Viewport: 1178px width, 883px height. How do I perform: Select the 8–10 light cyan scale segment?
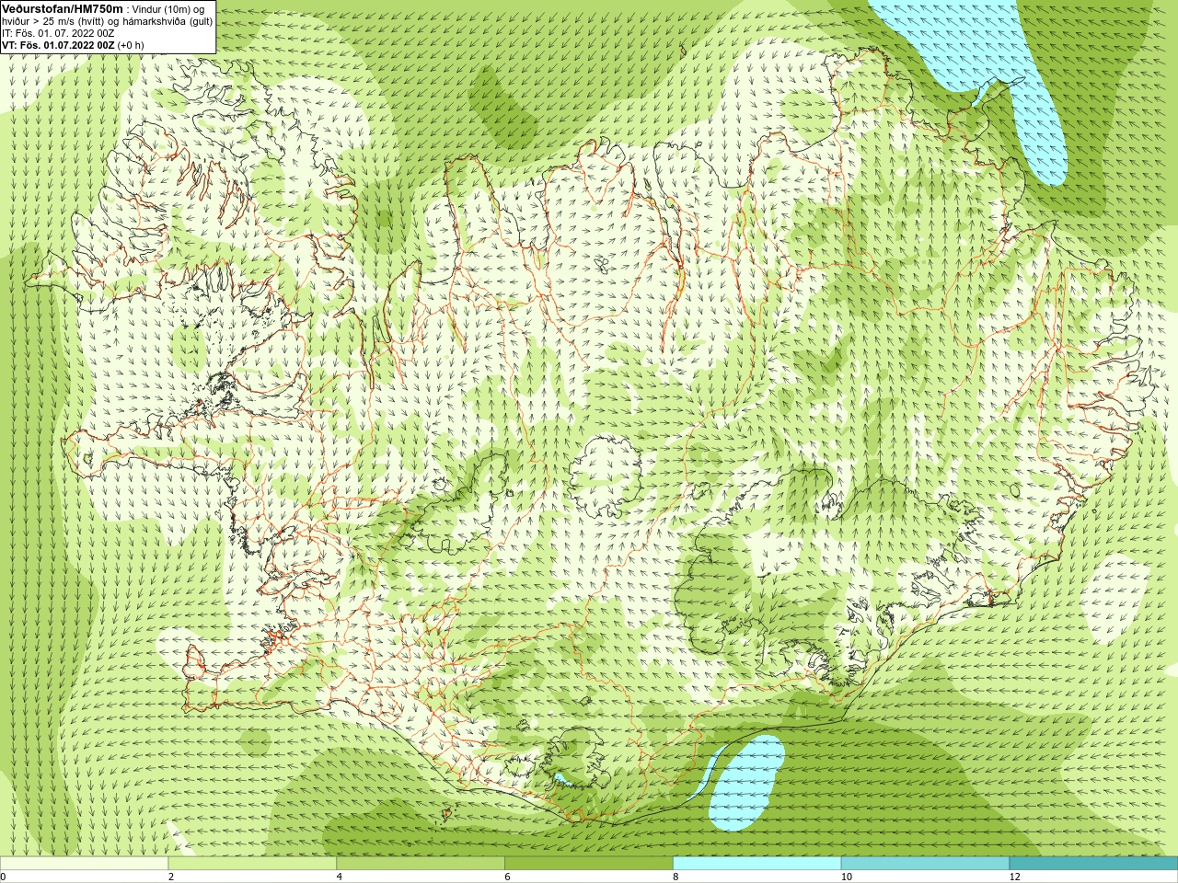click(x=757, y=864)
